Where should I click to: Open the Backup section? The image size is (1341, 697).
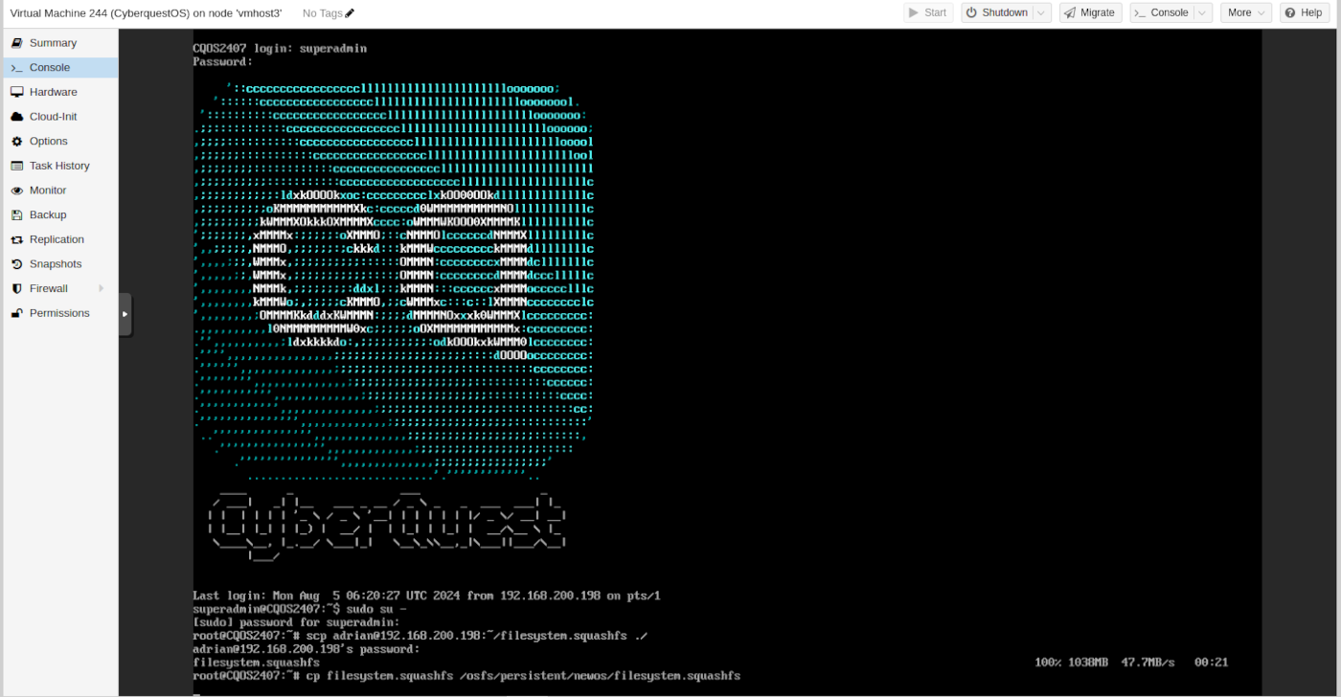tap(59, 215)
